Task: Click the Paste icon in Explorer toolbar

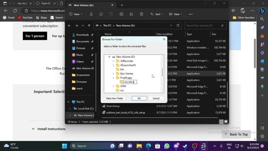Action: click(x=111, y=14)
